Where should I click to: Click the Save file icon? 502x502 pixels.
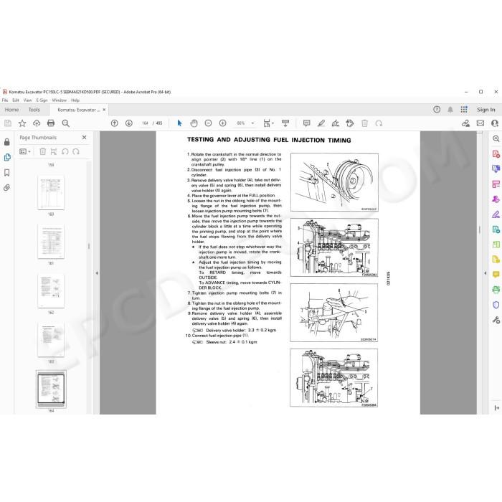pyautogui.click(x=8, y=123)
